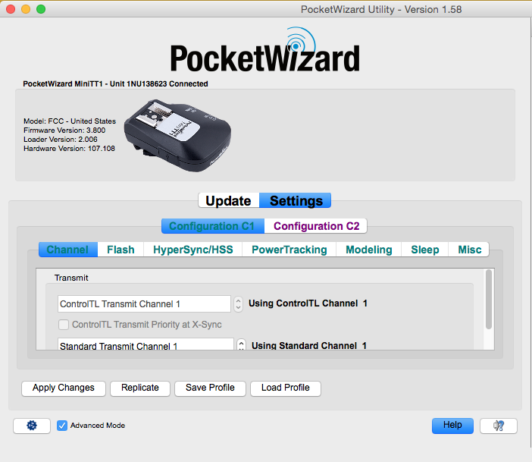532x462 pixels.
Task: Click the PocketWizard logo
Action: point(265,50)
